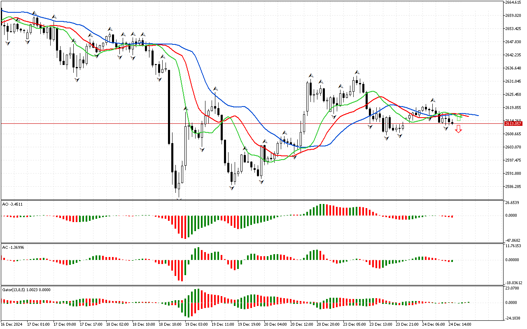This screenshot has height=329, width=527.
Task: Click the 23 Dec 21:00 time label
Action: click(x=407, y=324)
